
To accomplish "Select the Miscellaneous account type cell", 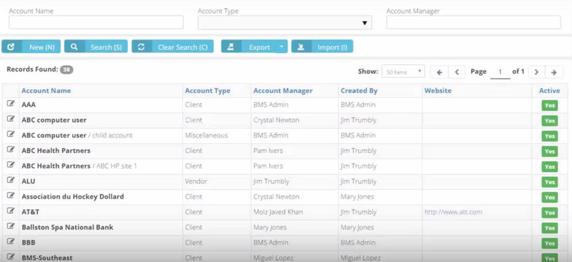I will (x=206, y=135).
